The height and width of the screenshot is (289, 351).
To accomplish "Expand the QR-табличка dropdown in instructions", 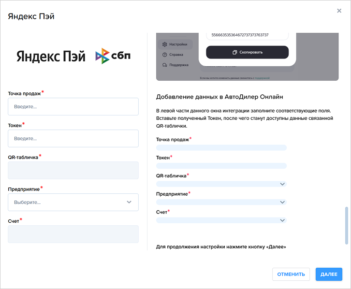I will pyautogui.click(x=282, y=184).
